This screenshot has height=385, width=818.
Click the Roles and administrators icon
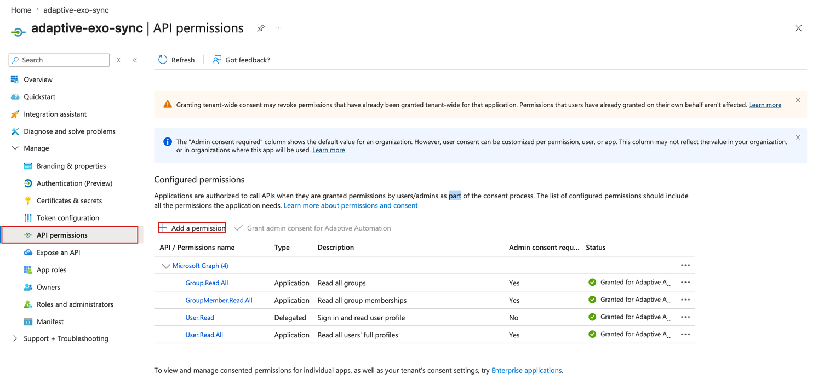pos(28,304)
